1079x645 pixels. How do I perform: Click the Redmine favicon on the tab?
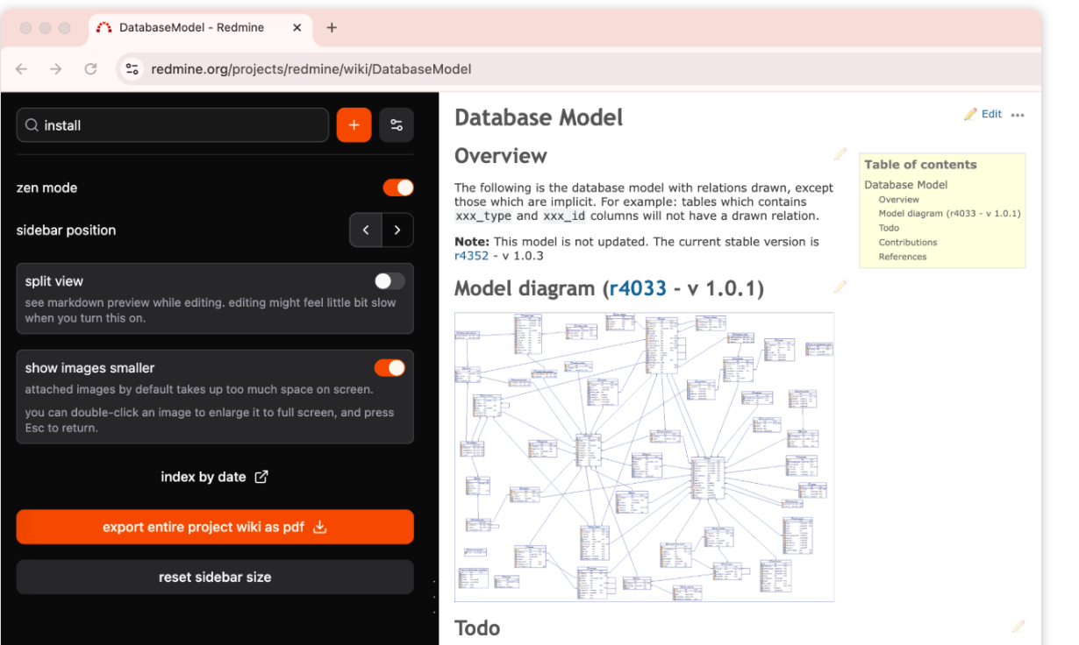104,27
